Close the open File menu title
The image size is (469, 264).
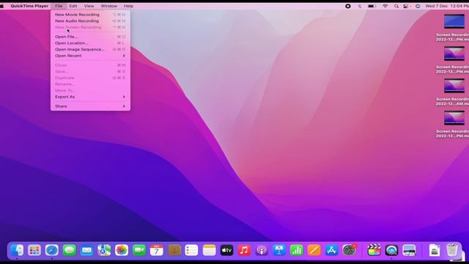[x=59, y=6]
